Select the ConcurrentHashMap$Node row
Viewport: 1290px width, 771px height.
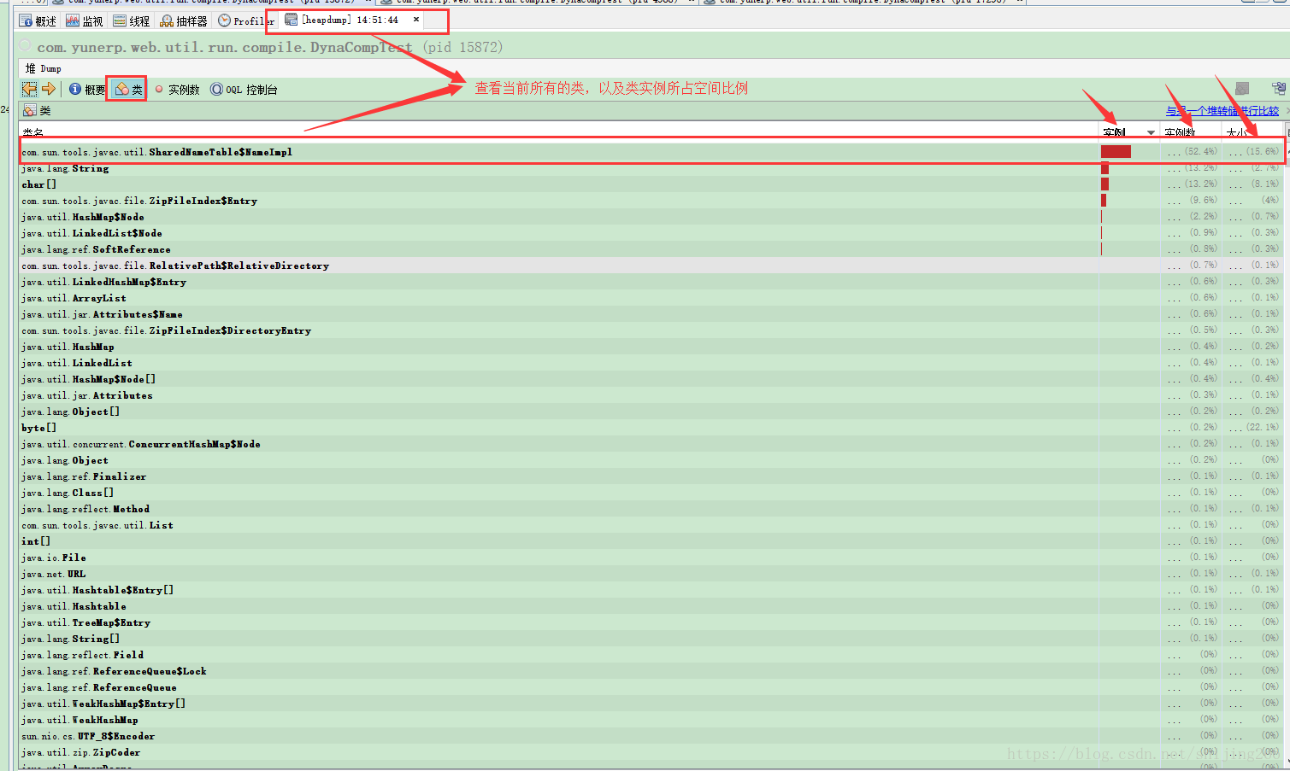652,444
